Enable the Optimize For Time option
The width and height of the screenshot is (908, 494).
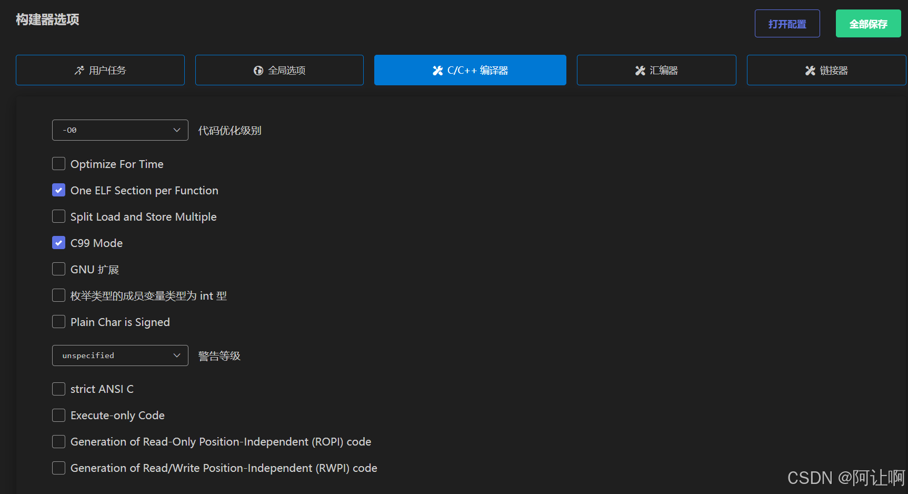(x=58, y=164)
